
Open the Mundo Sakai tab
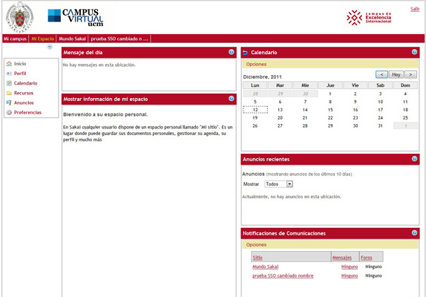[x=72, y=39]
